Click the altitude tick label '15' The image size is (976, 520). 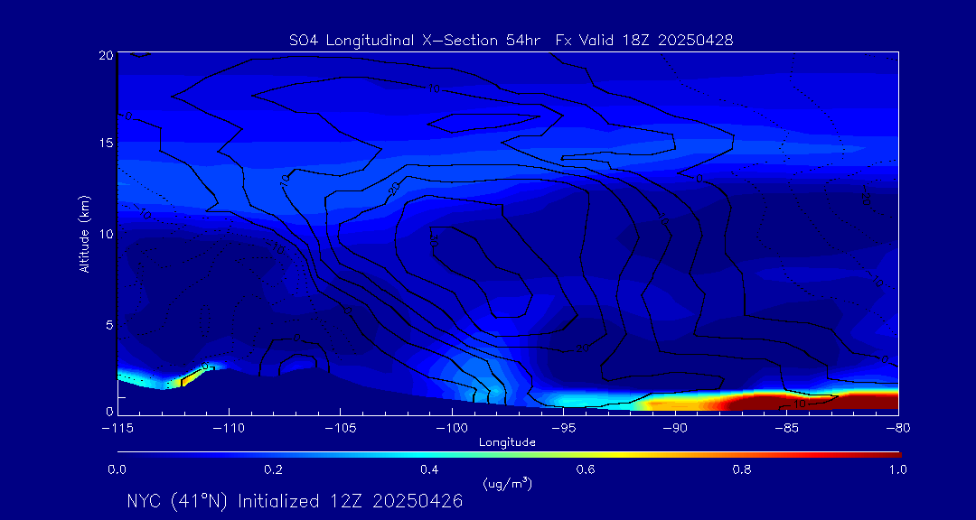coord(106,143)
